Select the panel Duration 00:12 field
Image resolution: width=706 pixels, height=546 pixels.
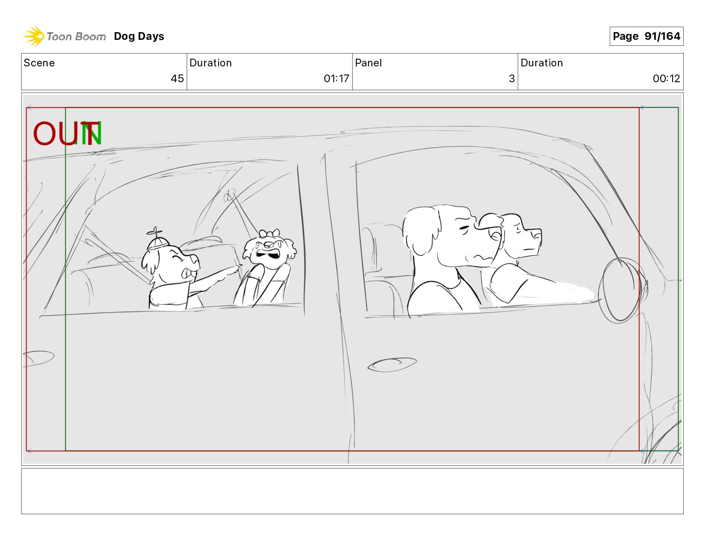[601, 72]
